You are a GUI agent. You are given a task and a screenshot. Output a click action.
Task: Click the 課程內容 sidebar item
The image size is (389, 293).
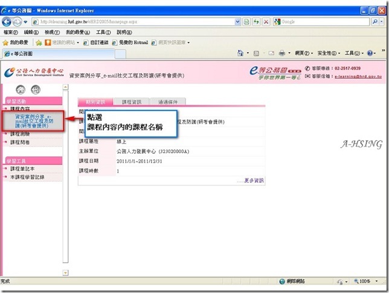pos(20,109)
